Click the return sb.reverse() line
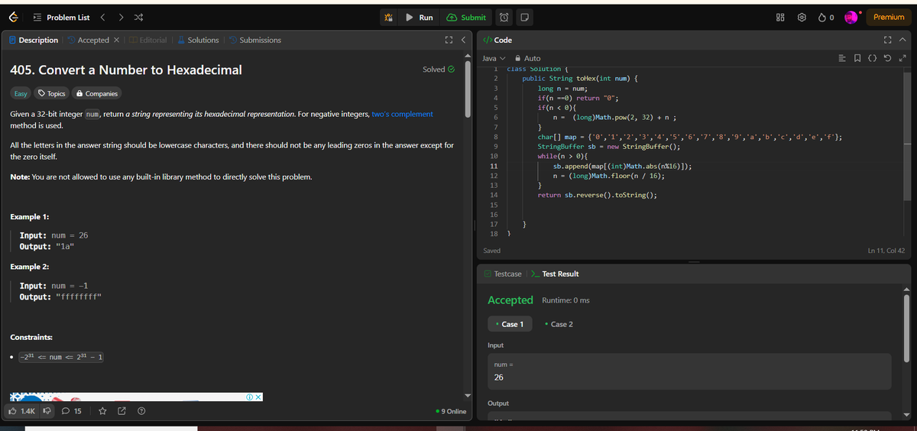Screen dimensions: 917x431 [598, 195]
